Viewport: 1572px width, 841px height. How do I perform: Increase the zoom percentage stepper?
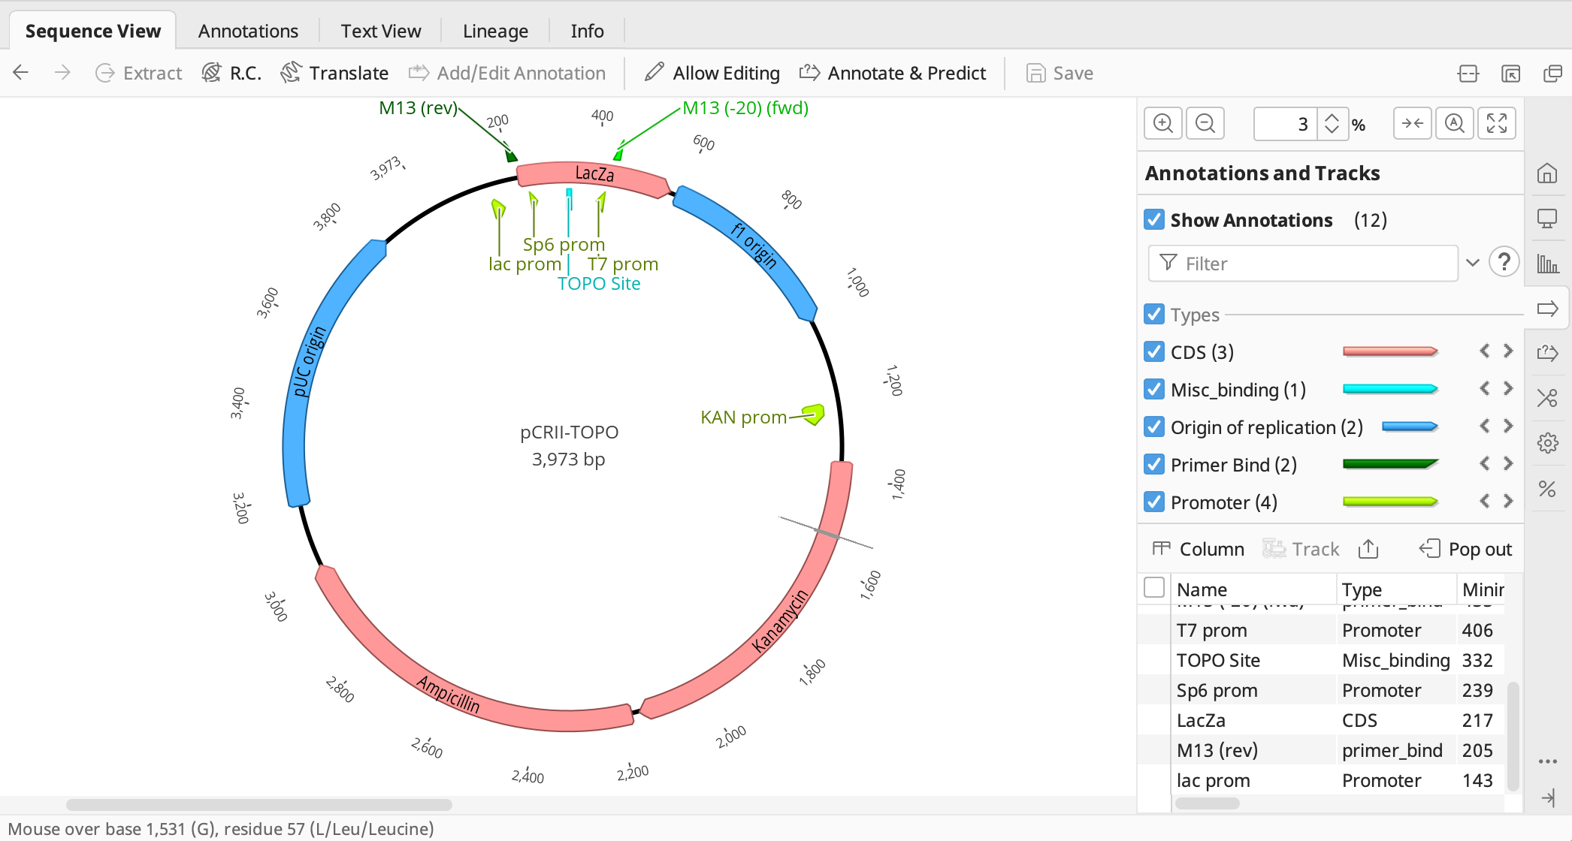click(x=1332, y=117)
